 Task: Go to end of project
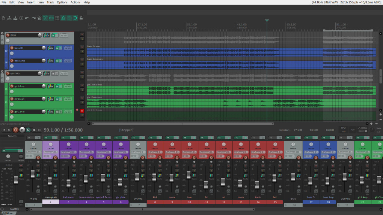[9, 130]
